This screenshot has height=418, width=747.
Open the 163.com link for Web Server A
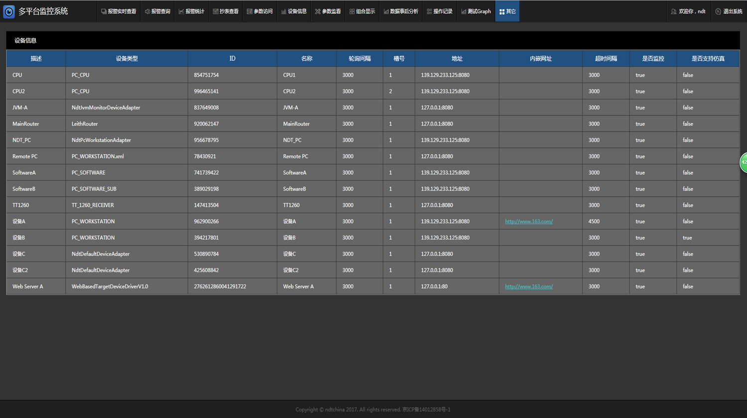(528, 286)
